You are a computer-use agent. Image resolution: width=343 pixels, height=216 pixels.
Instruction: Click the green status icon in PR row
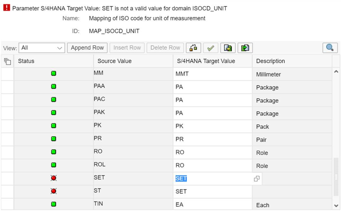pos(53,139)
